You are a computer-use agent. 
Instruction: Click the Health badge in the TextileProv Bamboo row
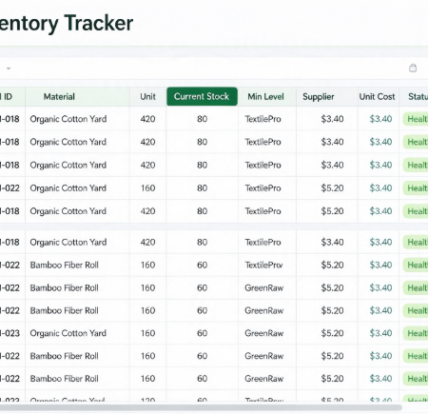416,265
